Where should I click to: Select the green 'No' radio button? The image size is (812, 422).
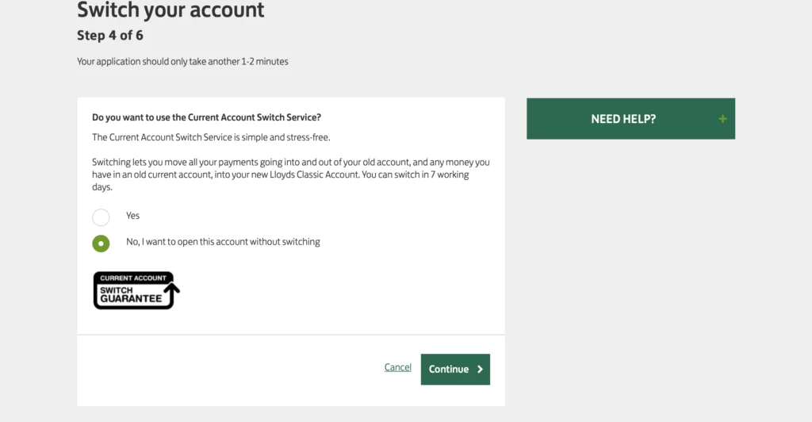pyautogui.click(x=101, y=244)
